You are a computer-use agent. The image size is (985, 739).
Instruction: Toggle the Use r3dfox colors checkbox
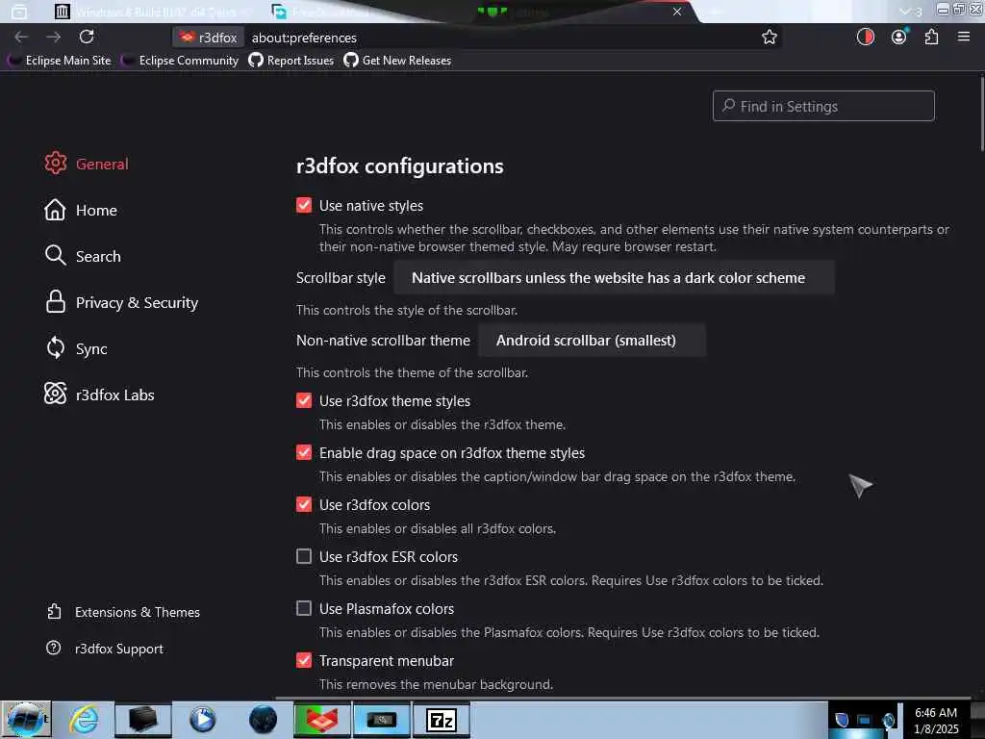pos(304,504)
